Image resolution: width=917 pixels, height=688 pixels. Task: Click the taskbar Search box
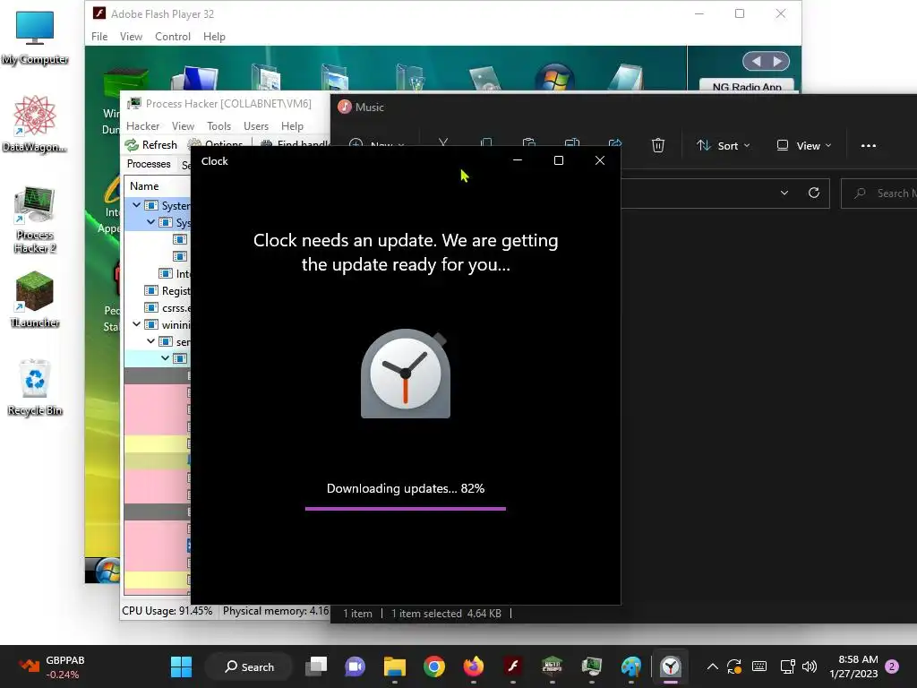(x=249, y=666)
